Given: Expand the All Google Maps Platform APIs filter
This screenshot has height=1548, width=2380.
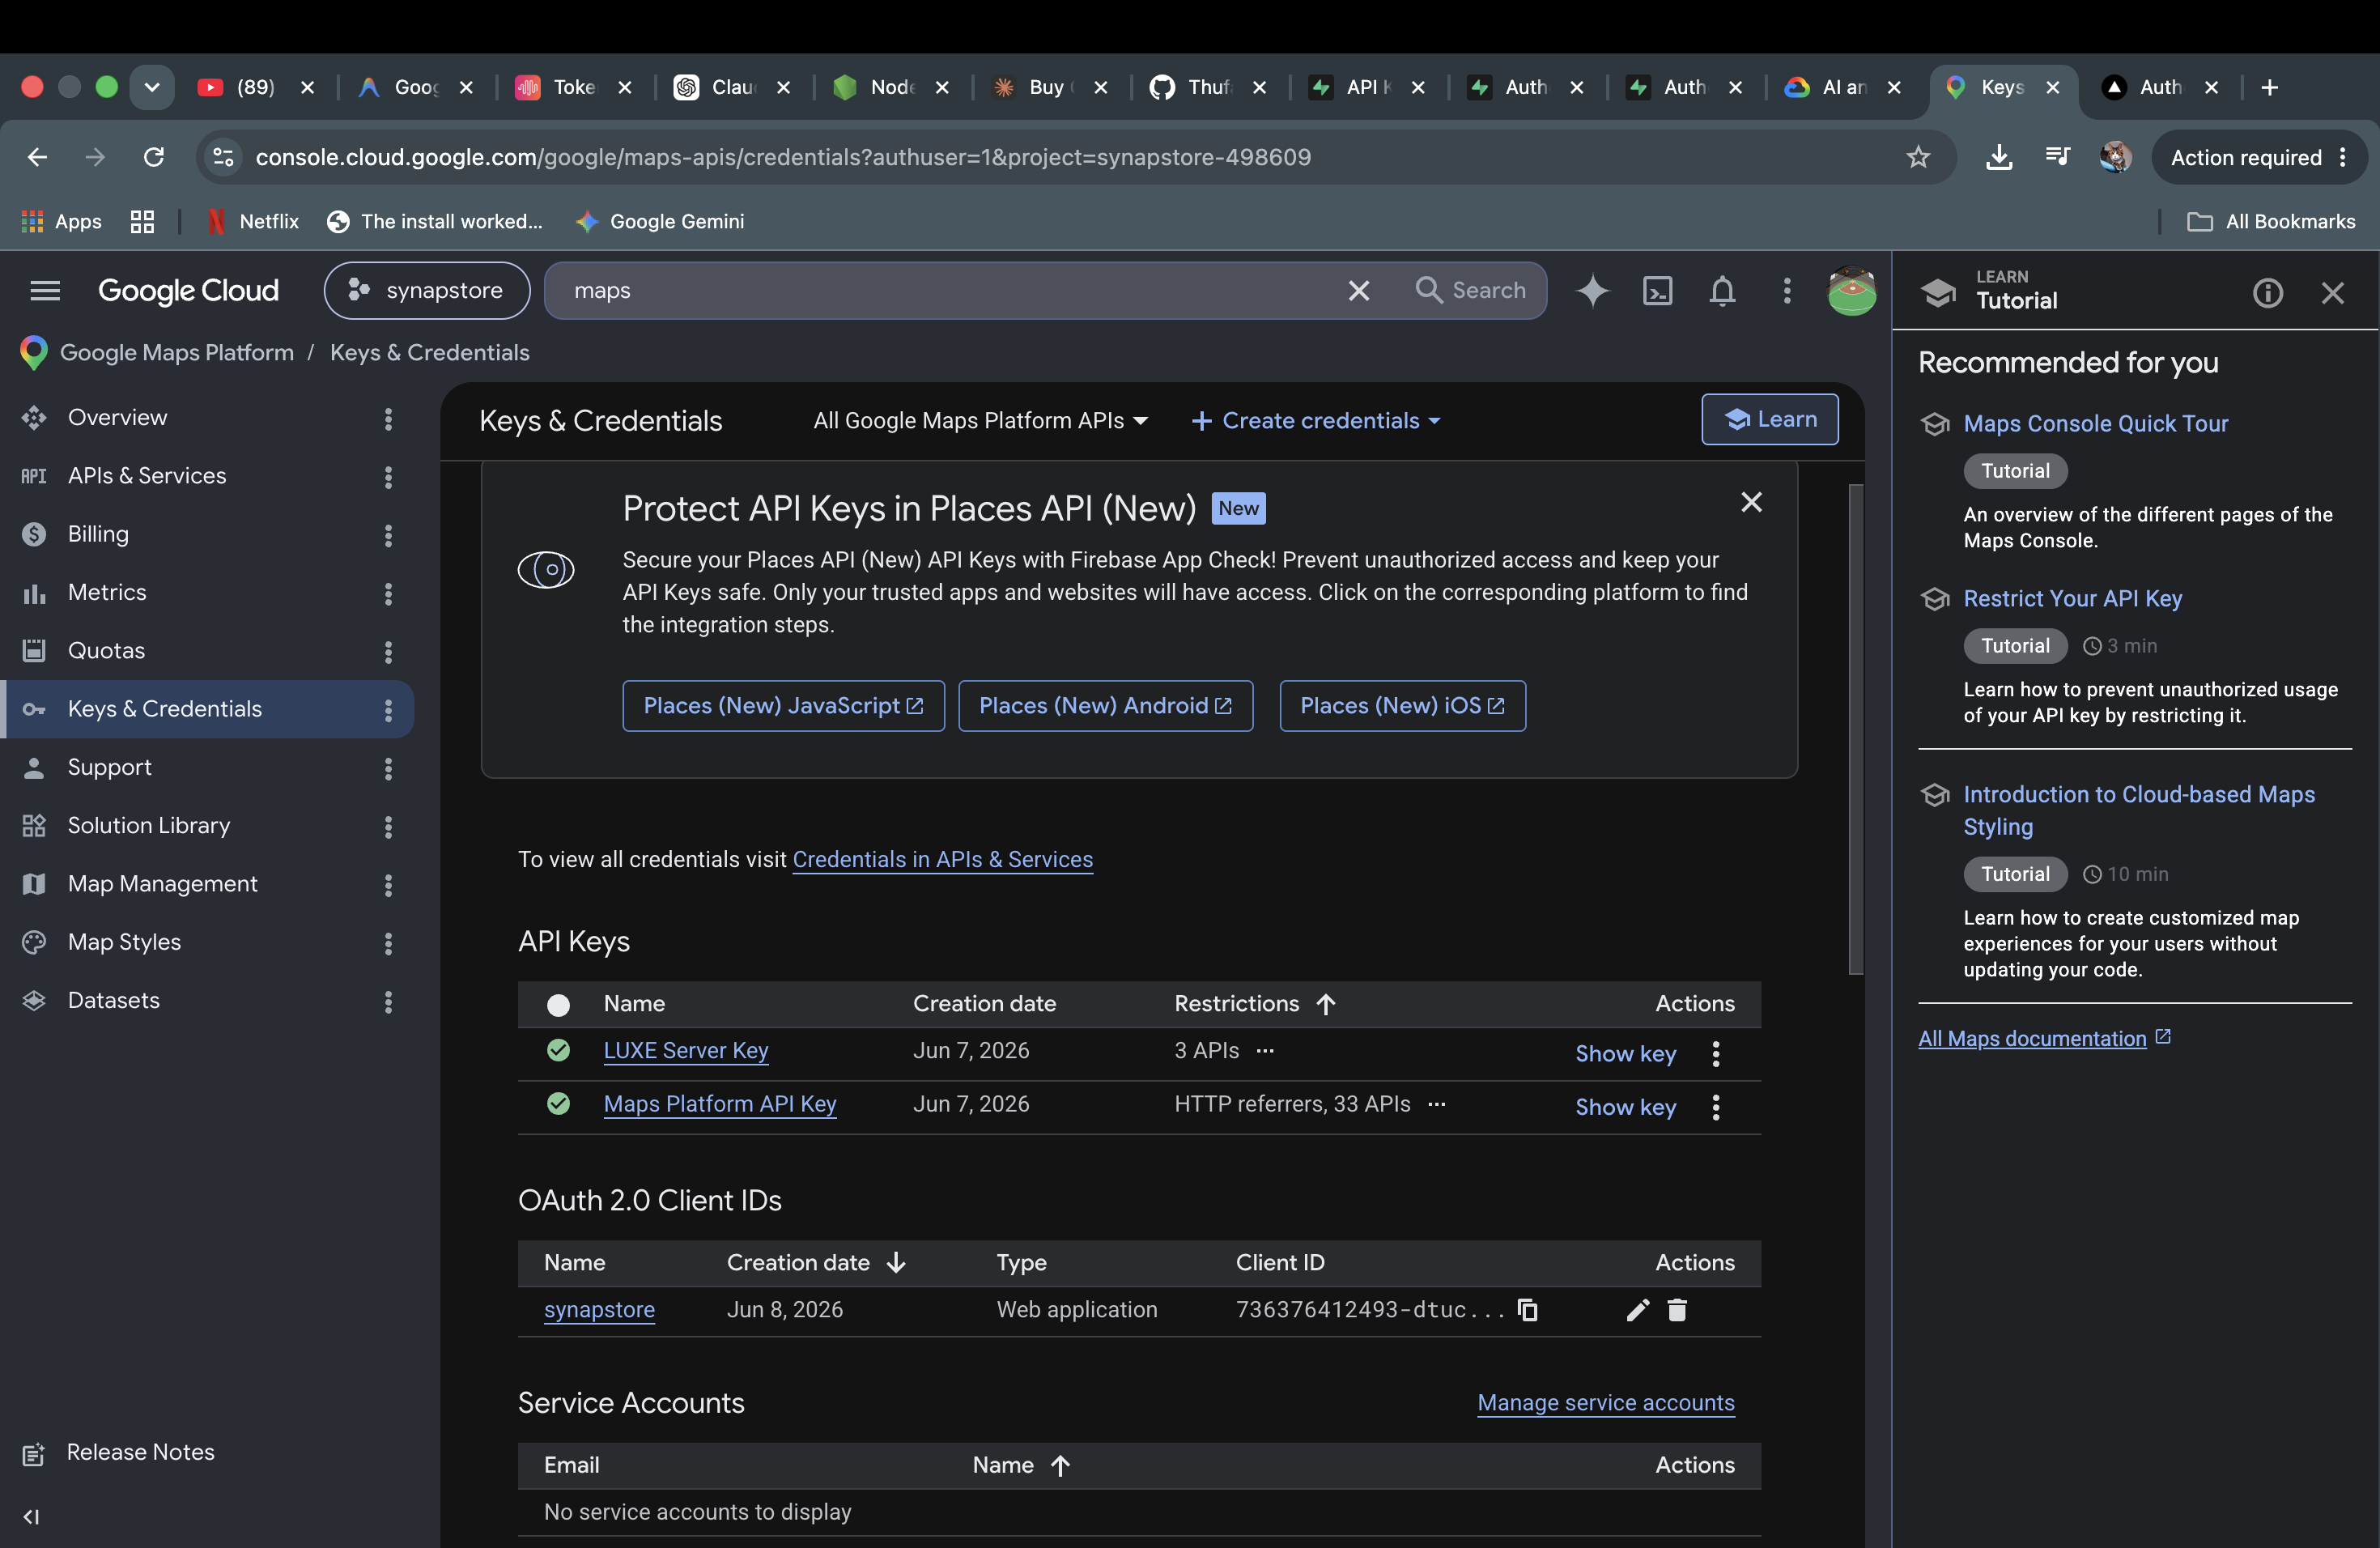Looking at the screenshot, I should (980, 421).
